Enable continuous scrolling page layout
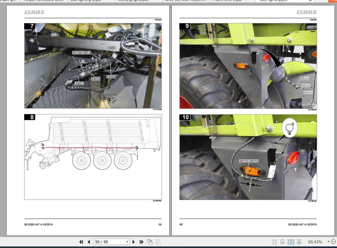 tap(282, 242)
